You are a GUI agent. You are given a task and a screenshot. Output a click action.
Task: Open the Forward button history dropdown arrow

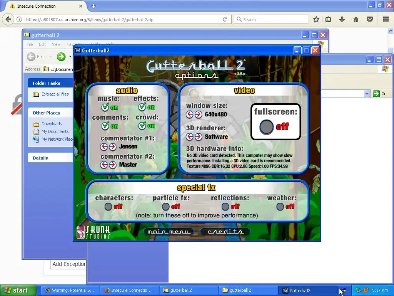click(70, 57)
